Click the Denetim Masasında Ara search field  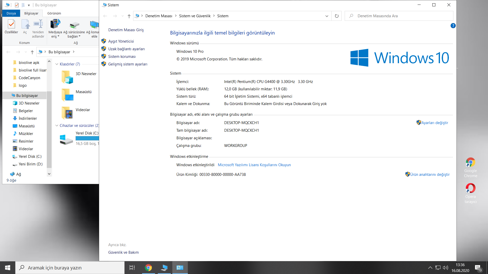pos(399,16)
